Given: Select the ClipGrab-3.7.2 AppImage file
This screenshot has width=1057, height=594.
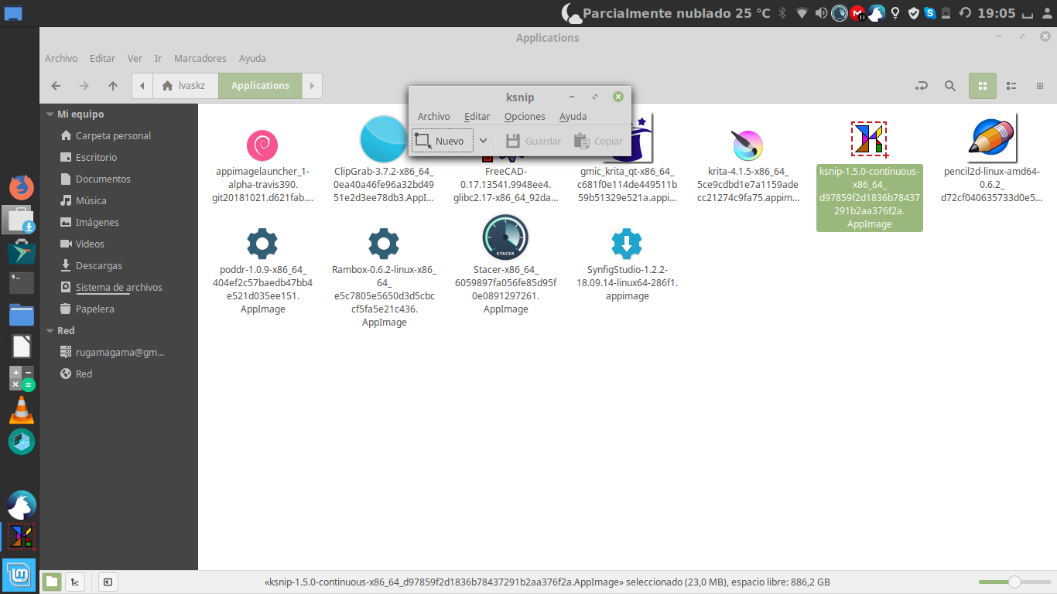Looking at the screenshot, I should pos(383,140).
